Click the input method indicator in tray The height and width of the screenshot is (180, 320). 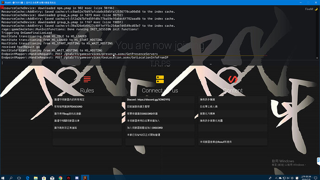297,178
